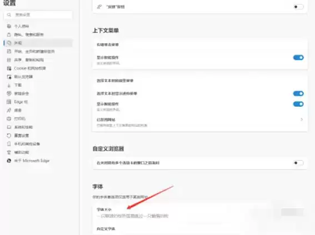Open the Customize fonts row
Viewport: 315px width, 235px height.
tap(200, 229)
